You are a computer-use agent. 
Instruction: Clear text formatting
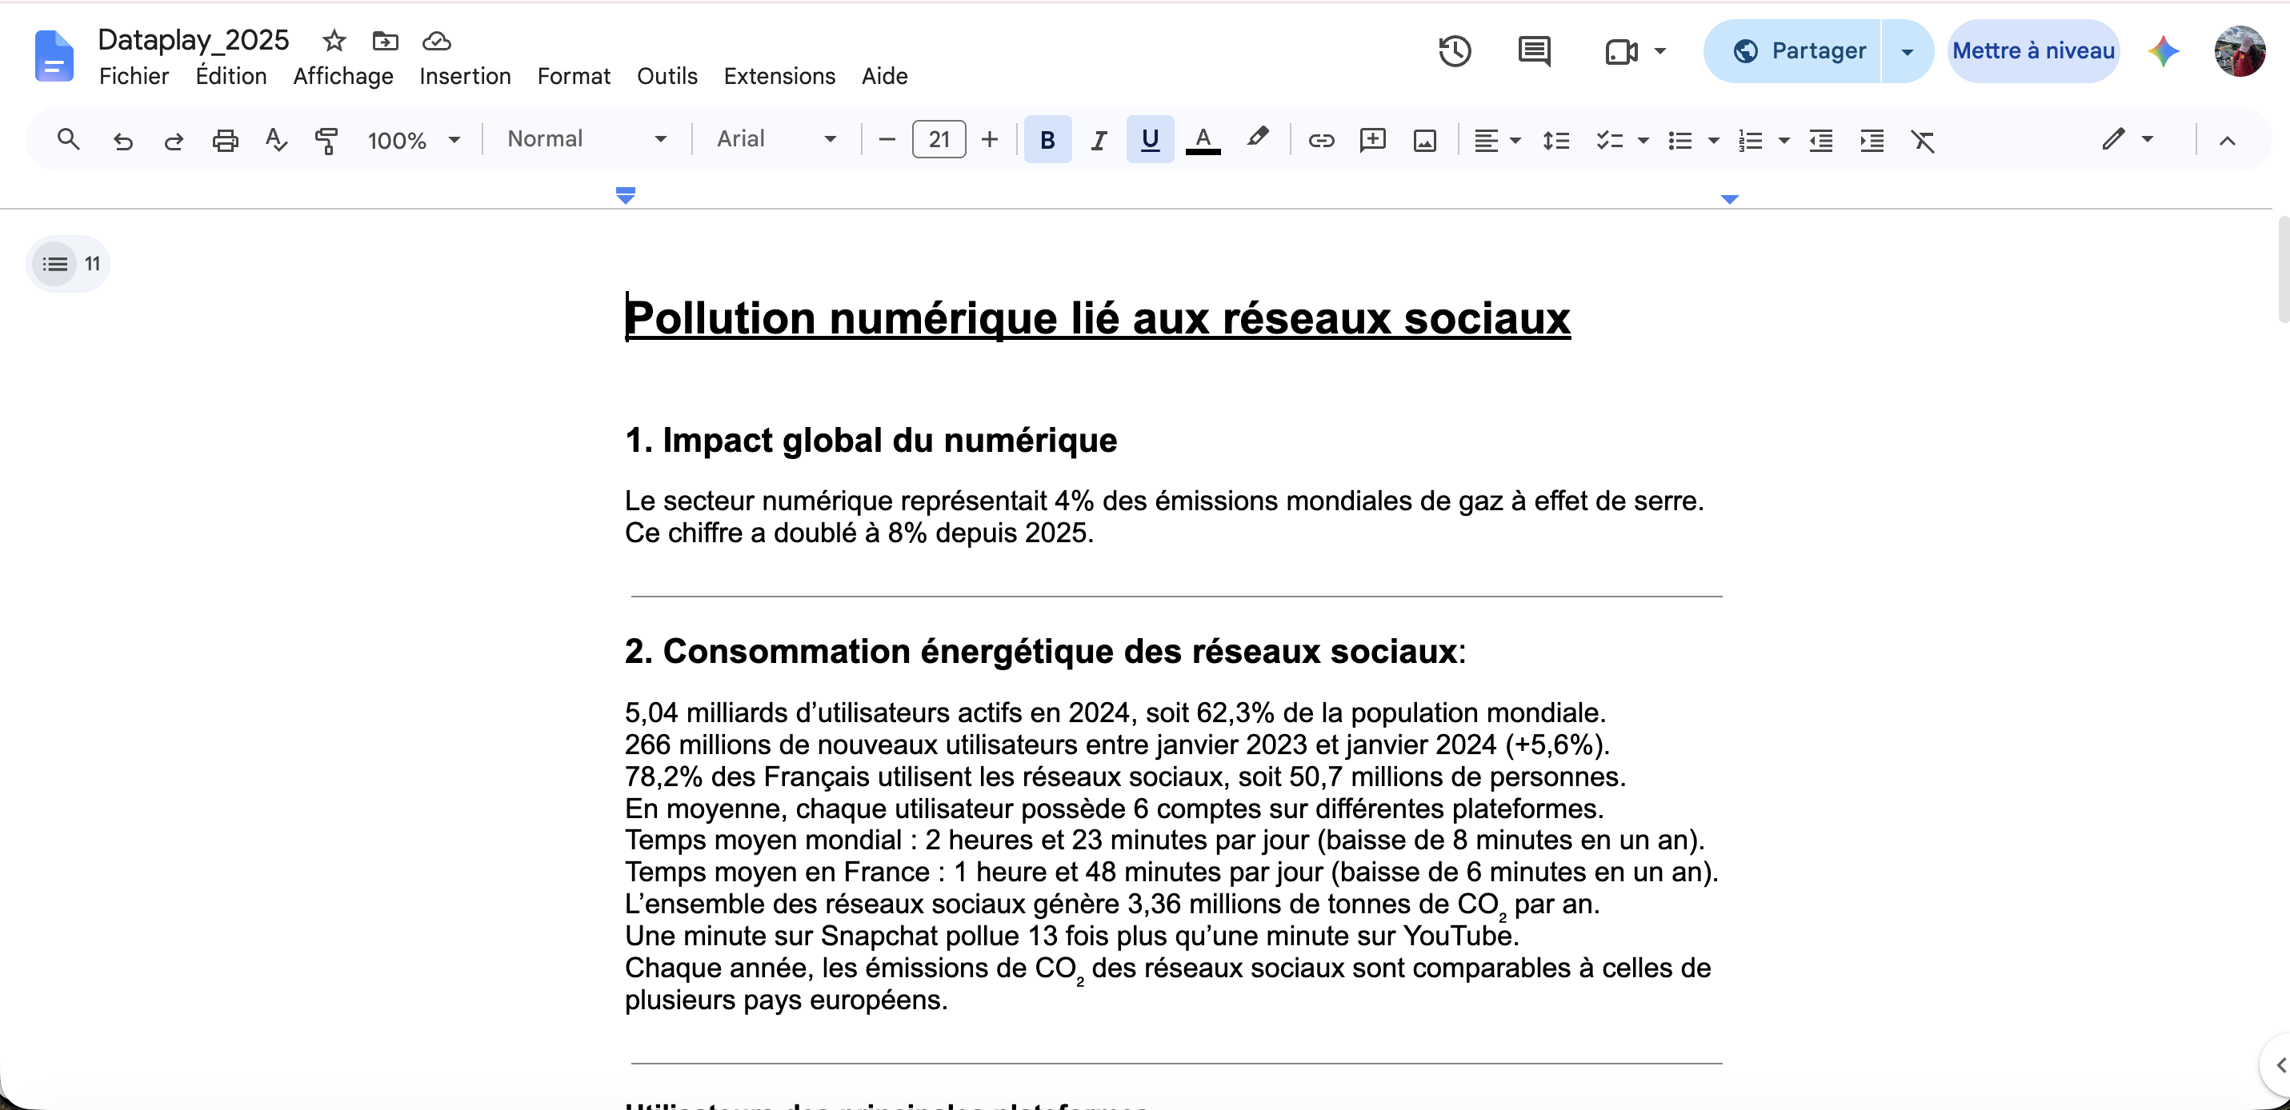(1923, 139)
